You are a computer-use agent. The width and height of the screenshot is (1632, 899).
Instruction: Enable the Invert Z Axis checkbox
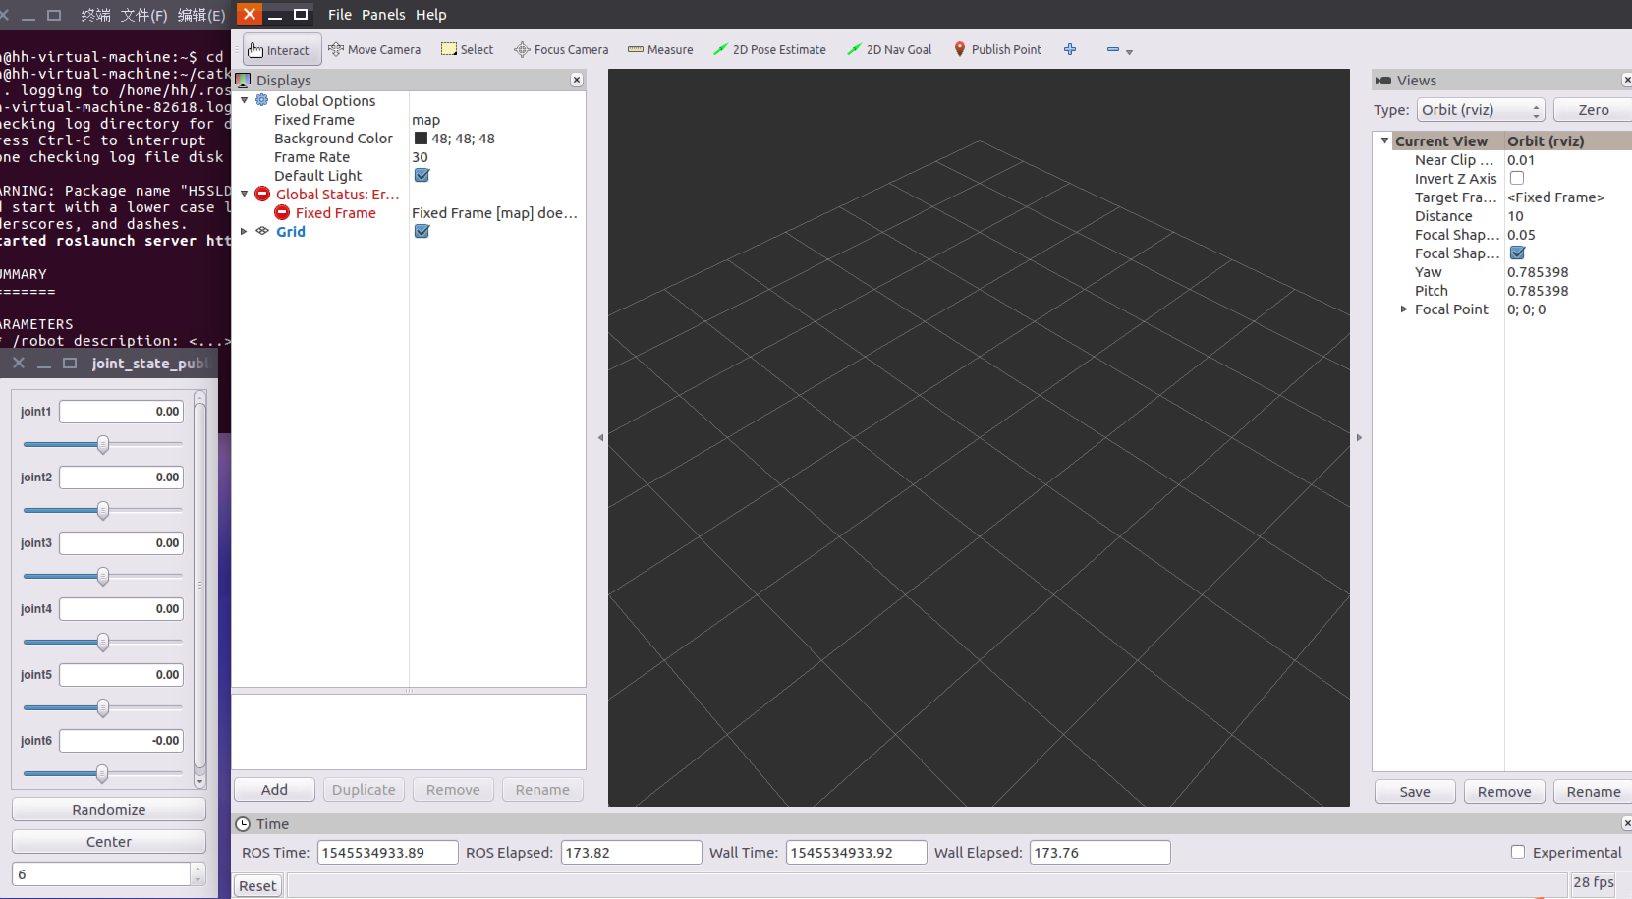[x=1517, y=179]
